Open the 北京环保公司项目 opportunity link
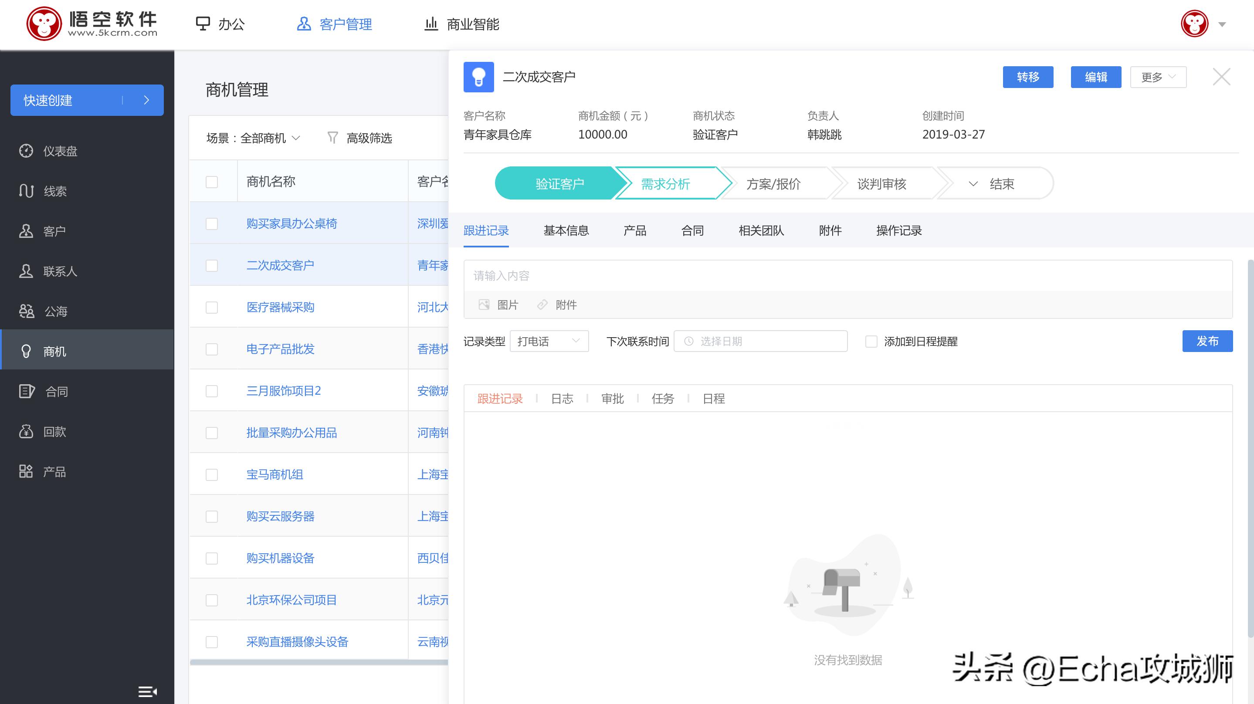The height and width of the screenshot is (704, 1254). [291, 600]
